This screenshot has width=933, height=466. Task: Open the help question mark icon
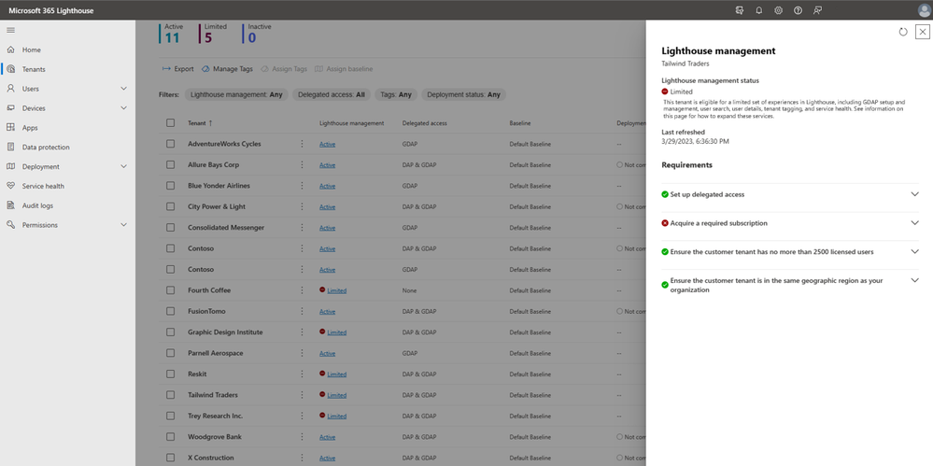click(x=798, y=10)
